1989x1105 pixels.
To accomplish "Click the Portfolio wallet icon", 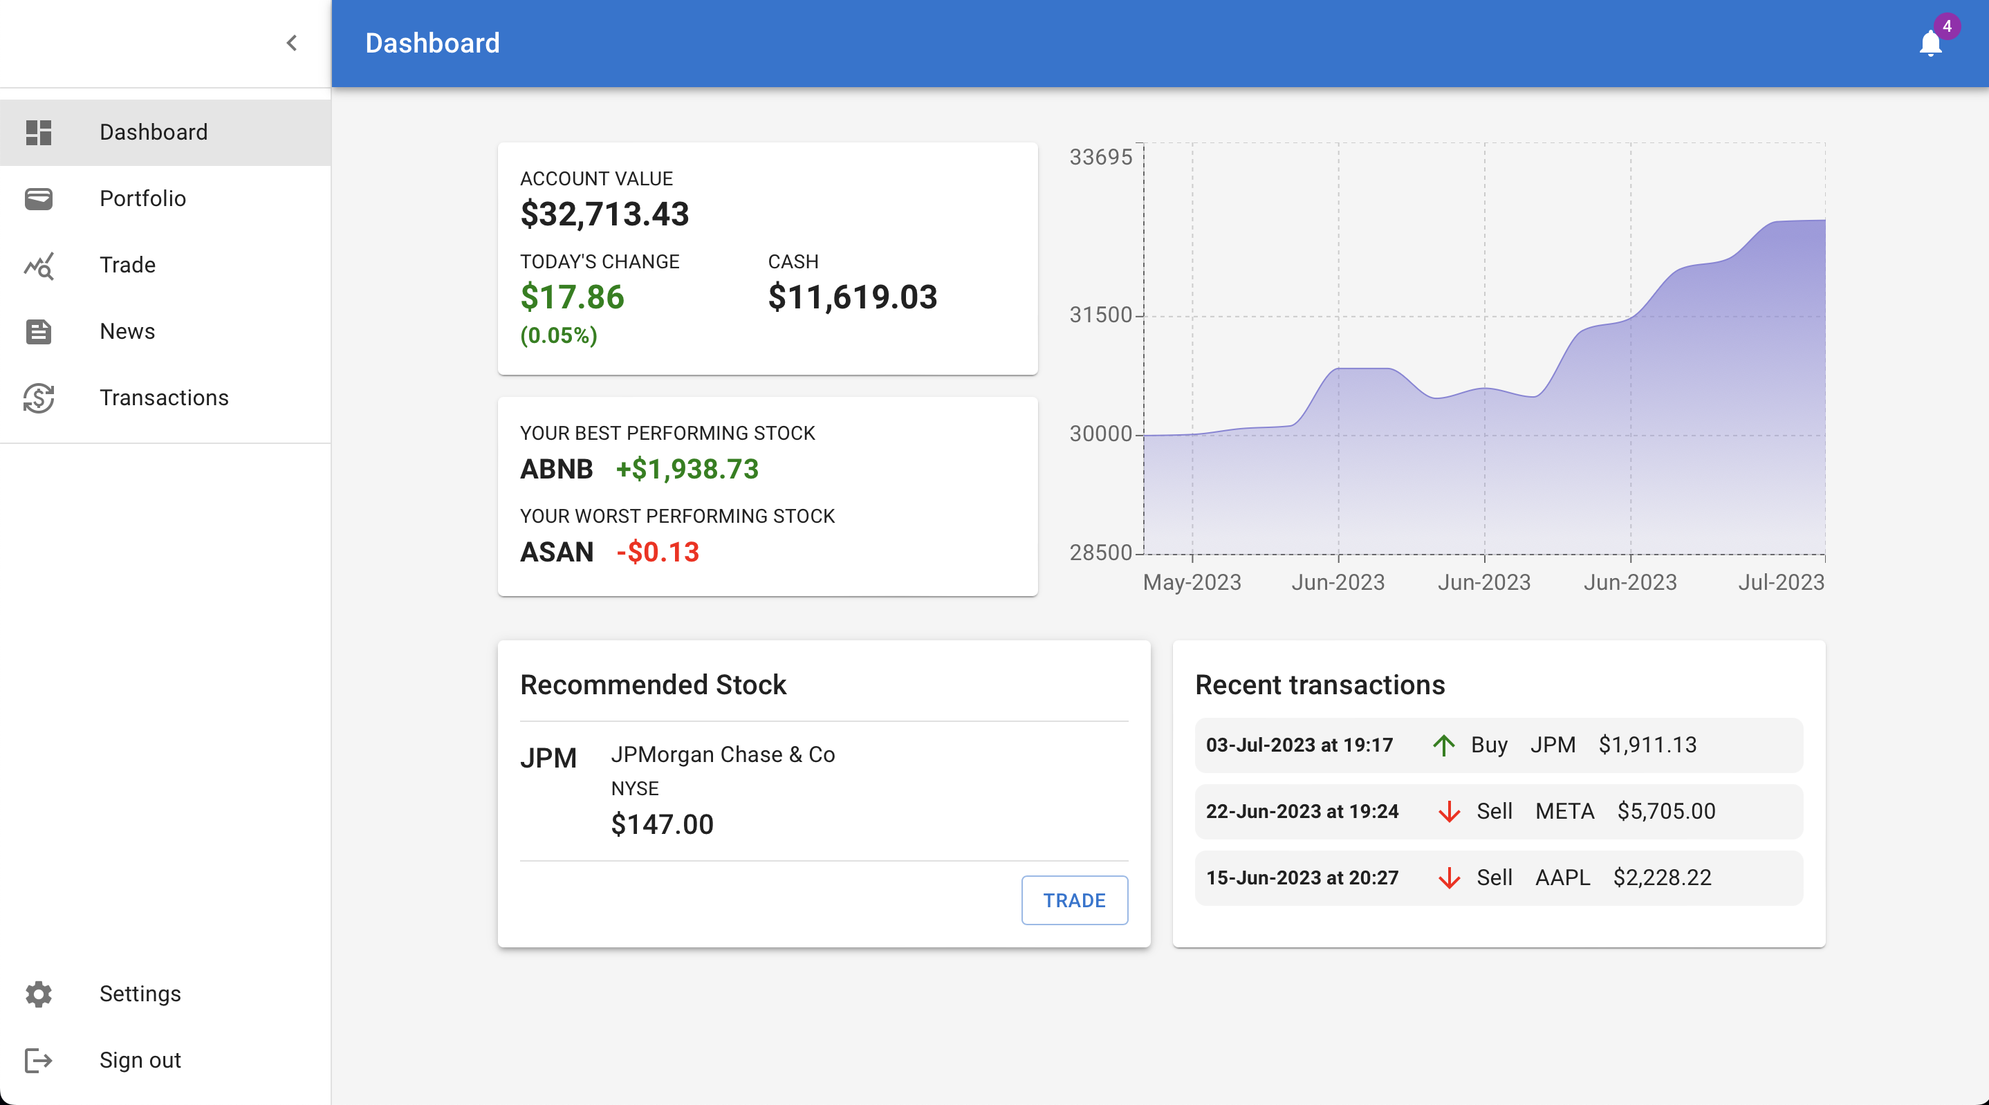I will (x=39, y=198).
